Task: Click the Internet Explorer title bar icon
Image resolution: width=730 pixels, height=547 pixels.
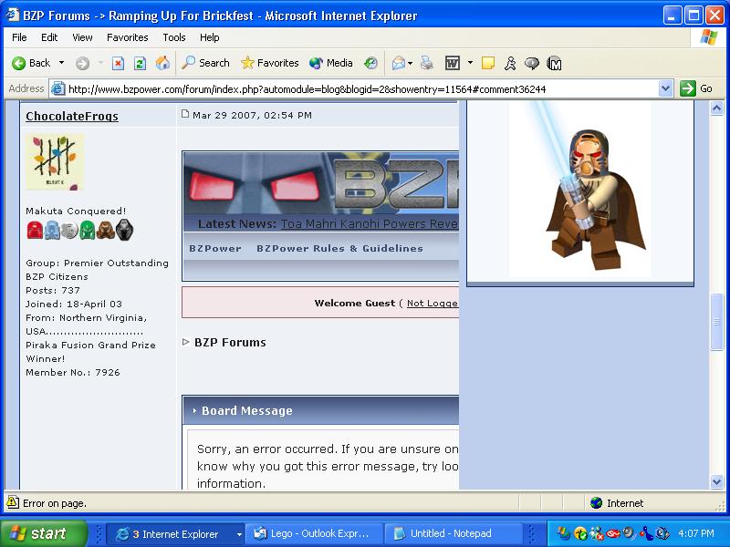Action: (x=12, y=15)
